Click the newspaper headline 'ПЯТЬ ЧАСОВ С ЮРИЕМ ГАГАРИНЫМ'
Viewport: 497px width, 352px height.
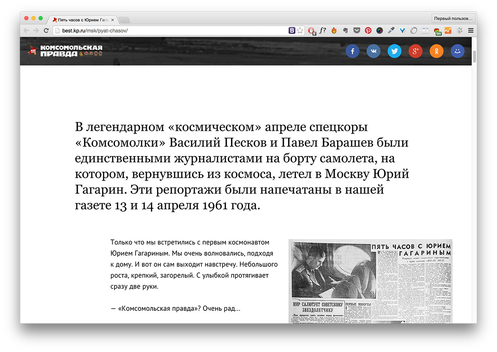411,250
